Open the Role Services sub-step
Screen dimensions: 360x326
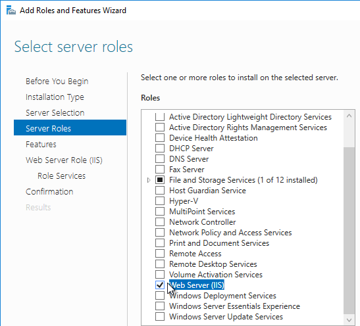[x=61, y=176]
